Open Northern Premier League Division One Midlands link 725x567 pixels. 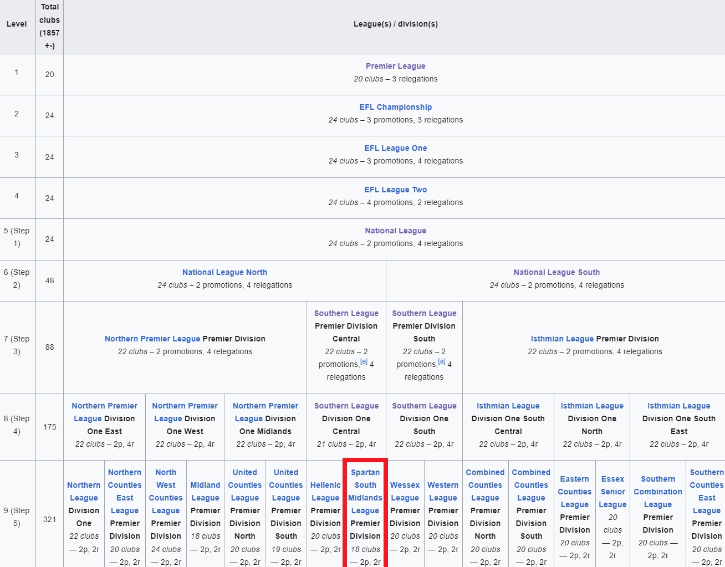tap(265, 412)
